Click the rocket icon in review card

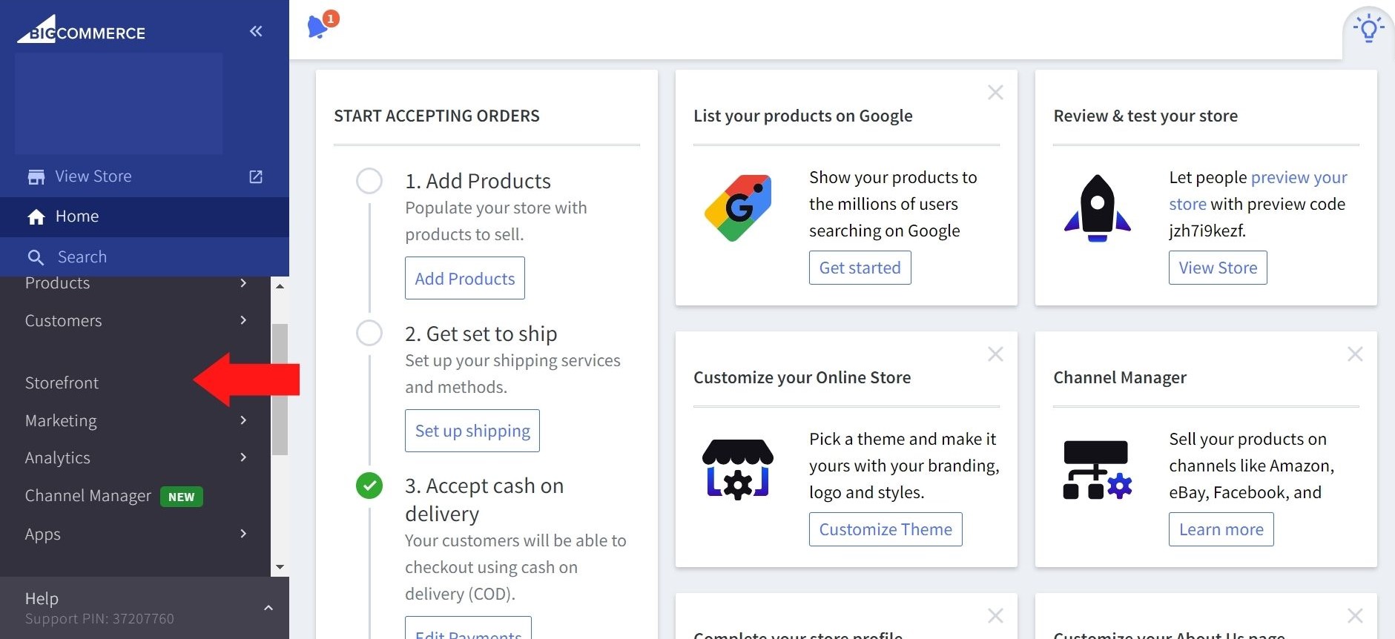(1098, 208)
